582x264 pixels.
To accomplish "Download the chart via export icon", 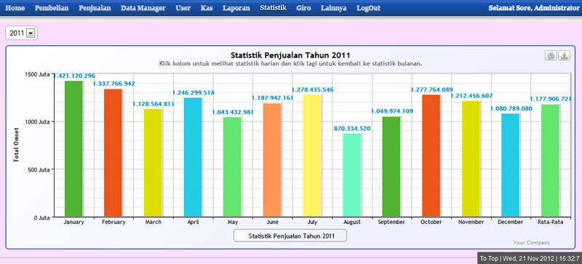I will pos(565,56).
